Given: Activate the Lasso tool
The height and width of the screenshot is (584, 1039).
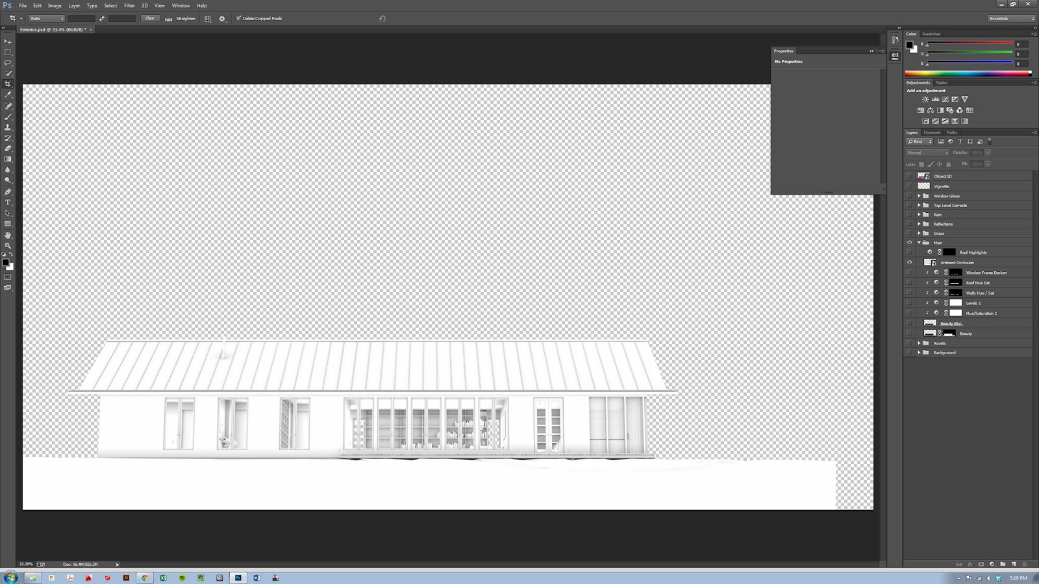Looking at the screenshot, I should (x=8, y=62).
